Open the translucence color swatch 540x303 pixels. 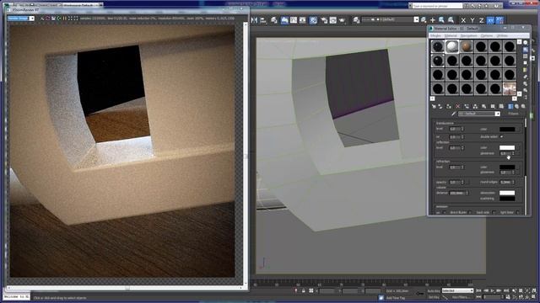click(x=507, y=129)
